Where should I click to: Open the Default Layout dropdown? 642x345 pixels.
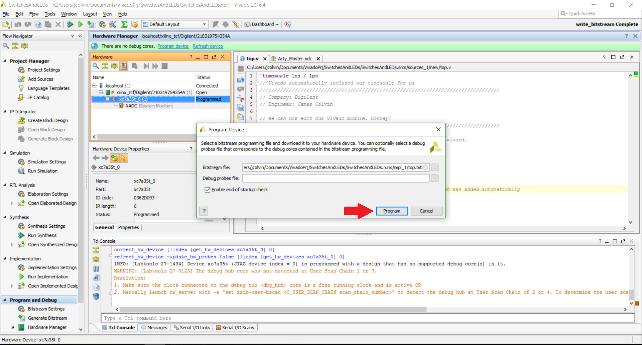pos(175,24)
